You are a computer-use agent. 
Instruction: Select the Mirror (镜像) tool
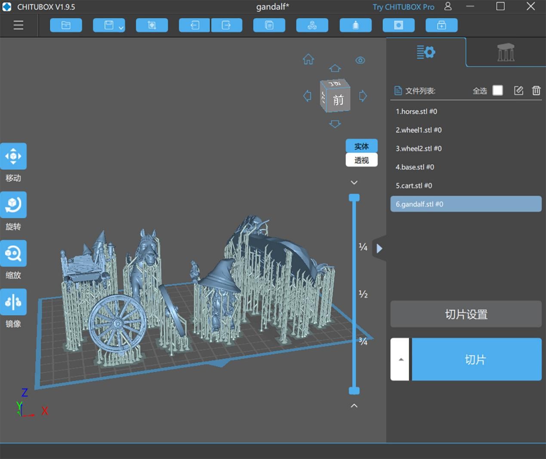[13, 303]
